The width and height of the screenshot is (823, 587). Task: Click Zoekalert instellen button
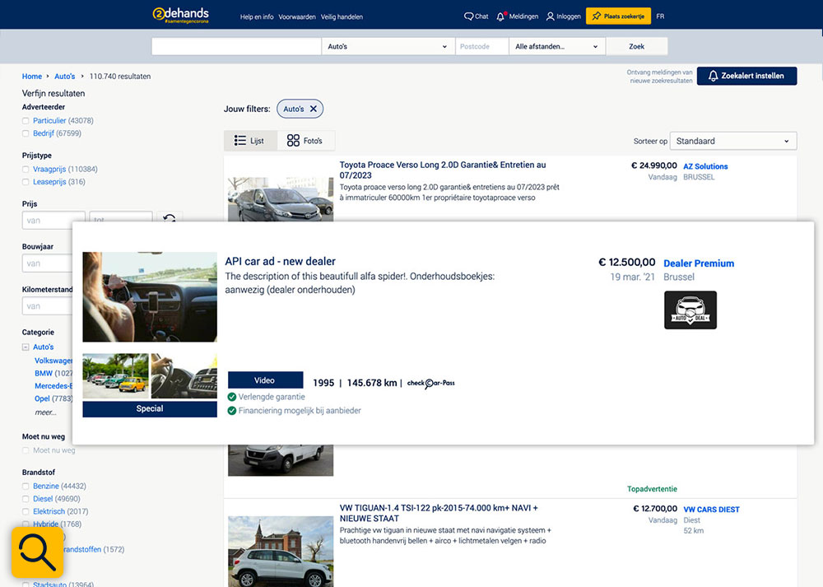[747, 76]
